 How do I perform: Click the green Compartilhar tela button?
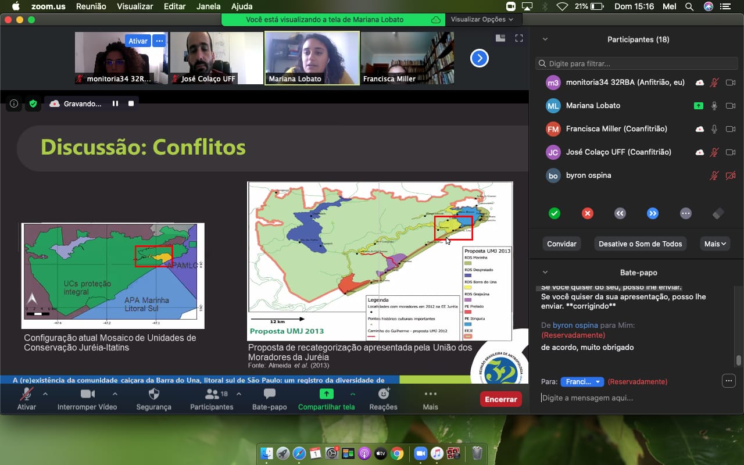coord(326,398)
